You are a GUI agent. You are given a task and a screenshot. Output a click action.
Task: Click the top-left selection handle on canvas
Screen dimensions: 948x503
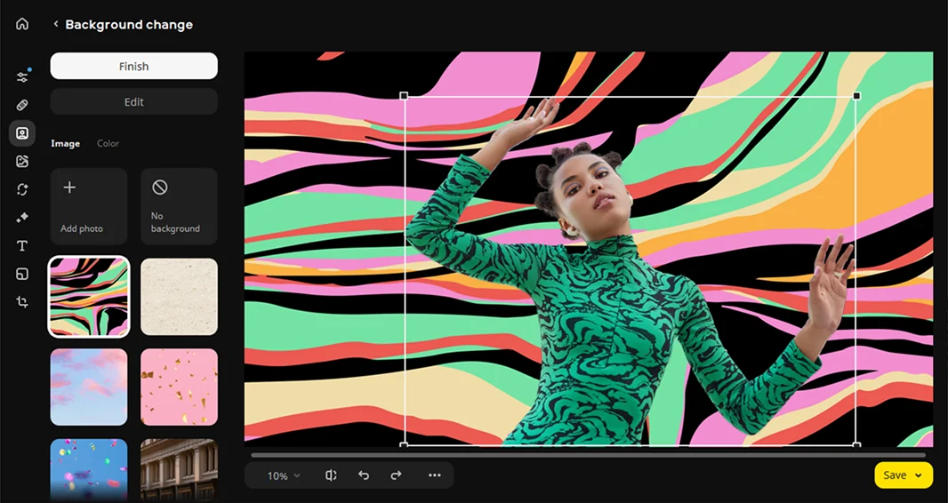tap(404, 96)
